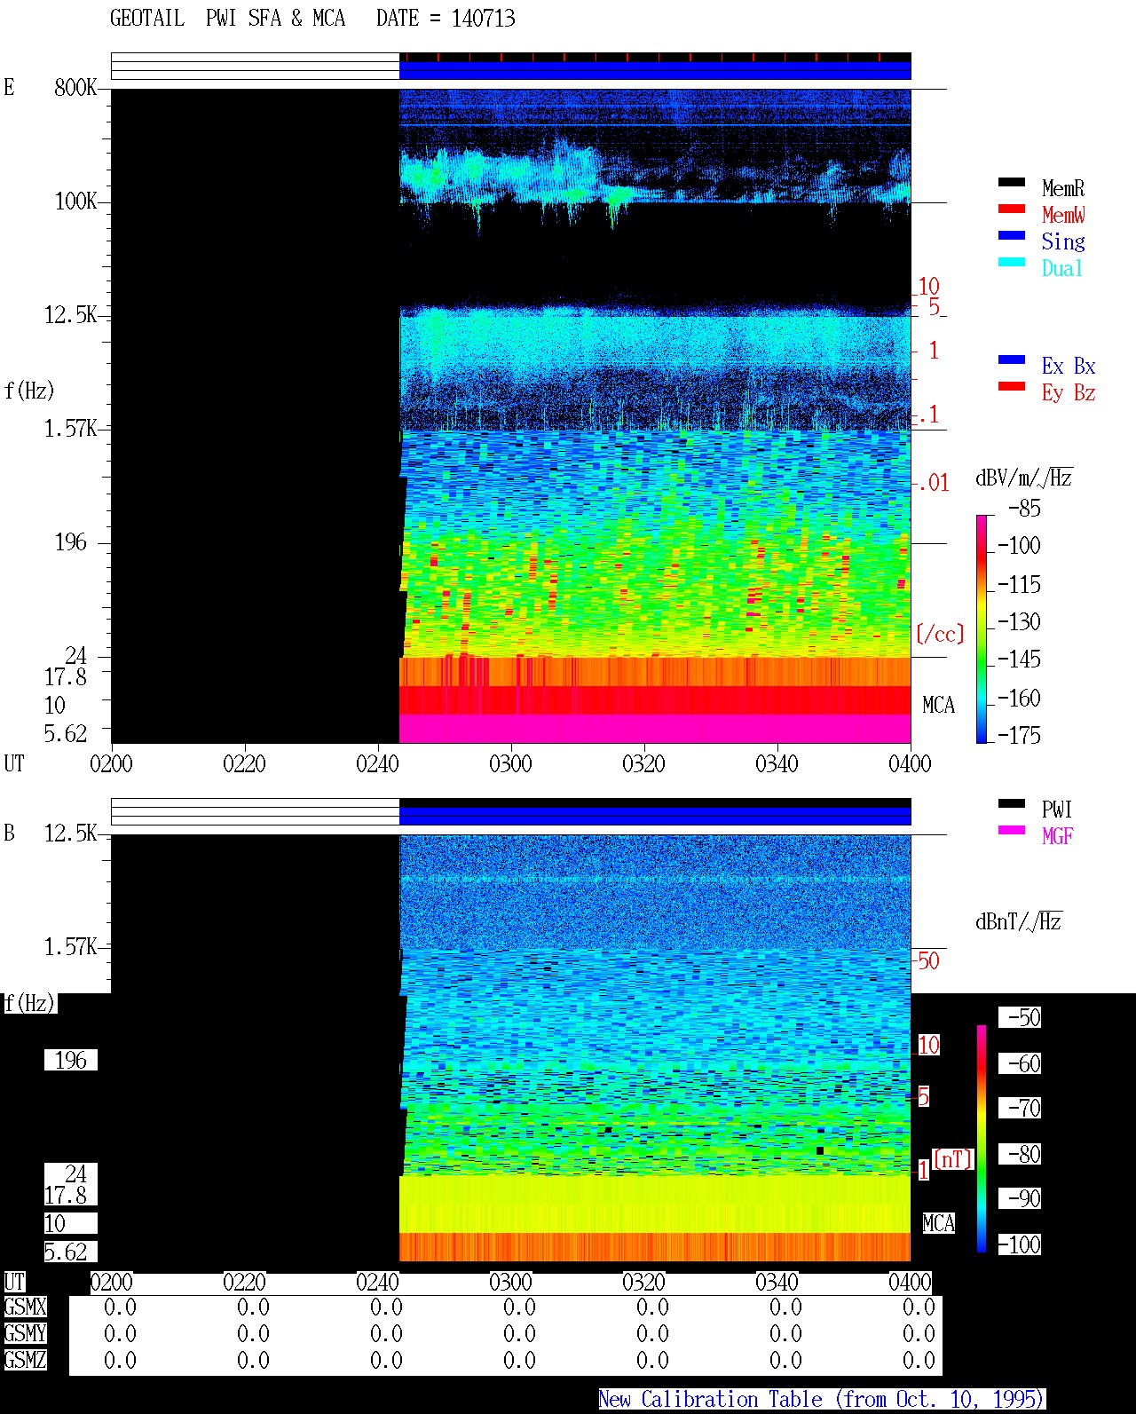Open the New Calibration Table note link
The height and width of the screenshot is (1414, 1136).
click(822, 1399)
